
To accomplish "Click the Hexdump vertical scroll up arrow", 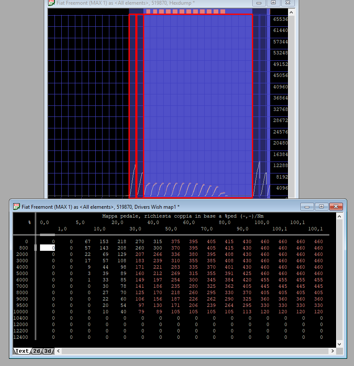I will click(x=292, y=12).
